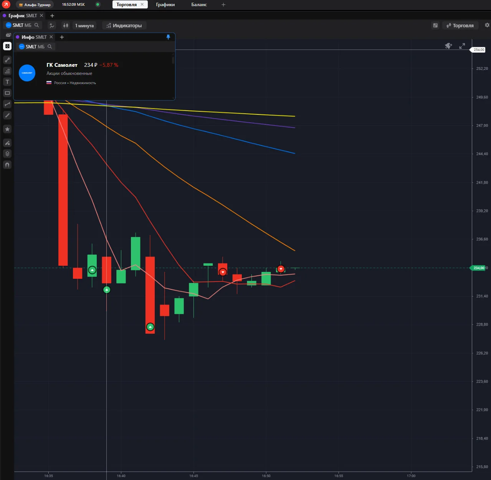This screenshot has height=480, width=491.
Task: Open the 1 минута timeframe dropdown
Action: click(84, 25)
